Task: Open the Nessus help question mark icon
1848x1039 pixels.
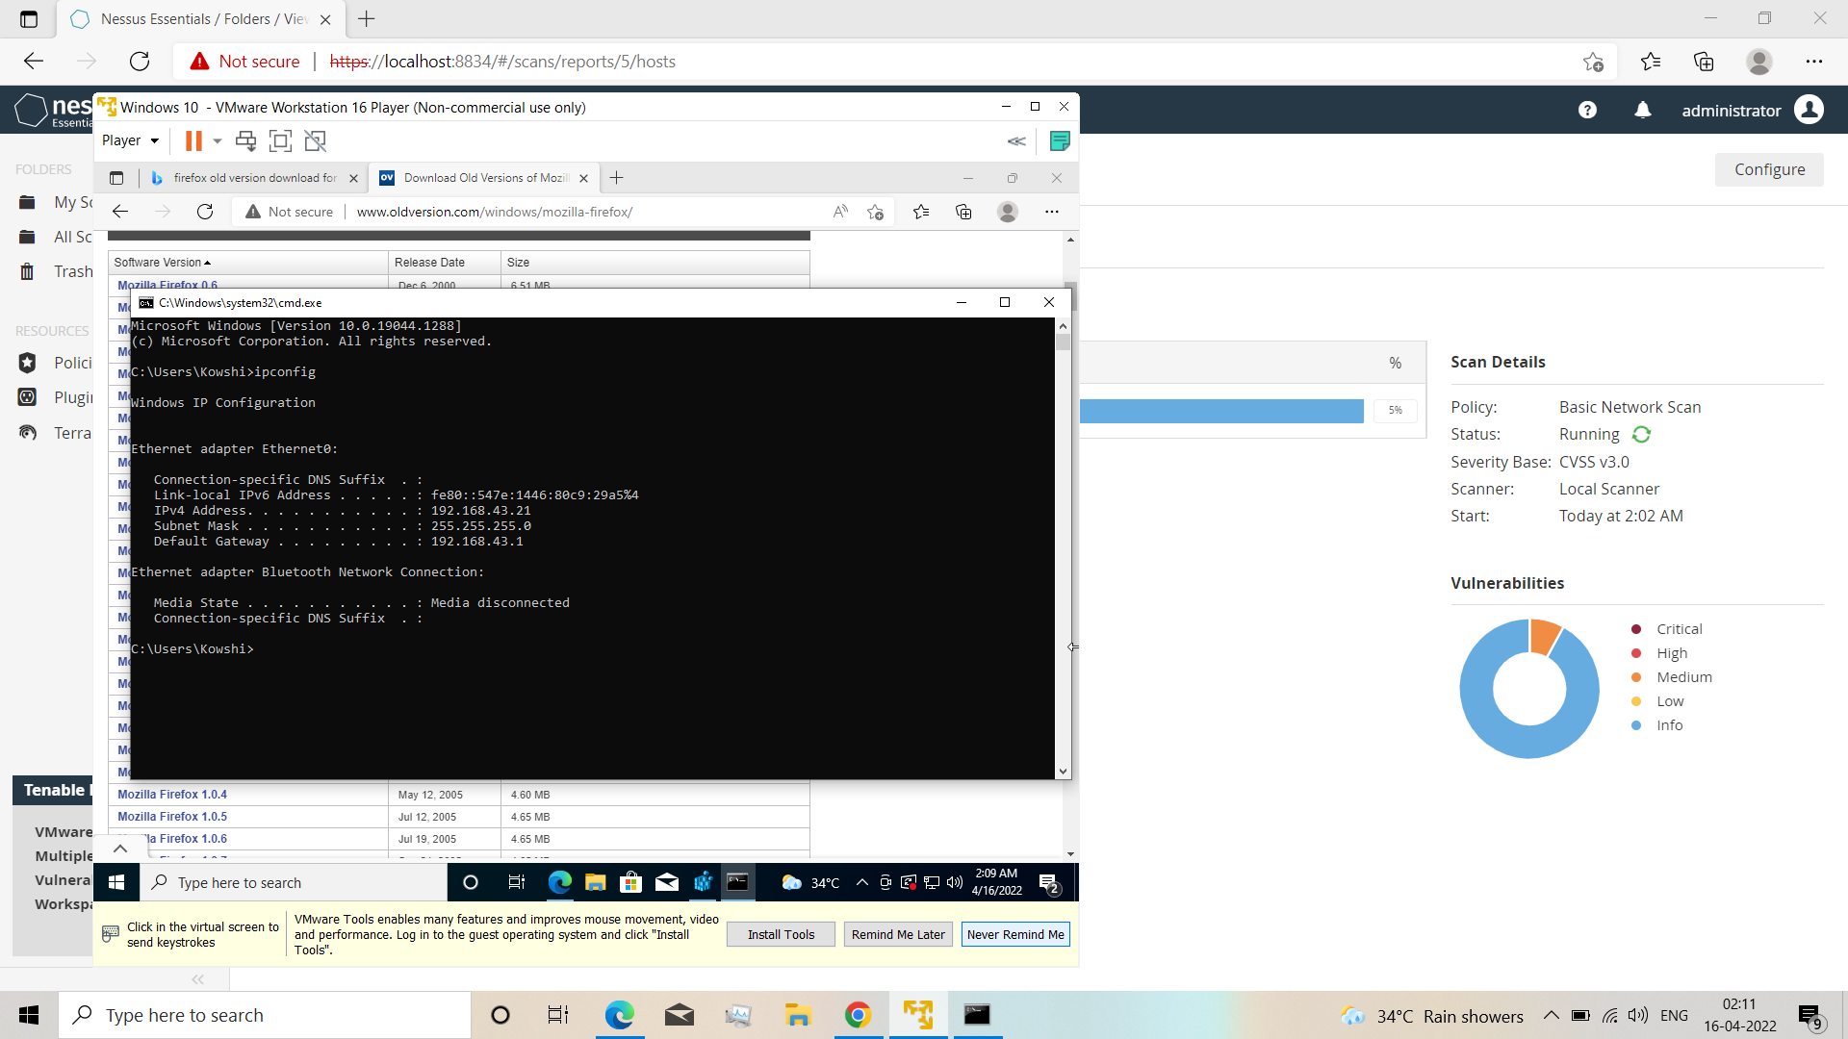Action: [1587, 111]
